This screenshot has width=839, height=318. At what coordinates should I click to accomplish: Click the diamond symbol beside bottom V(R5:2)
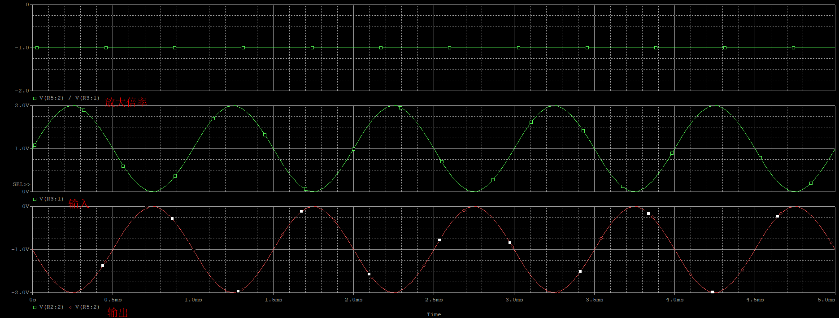coord(70,307)
